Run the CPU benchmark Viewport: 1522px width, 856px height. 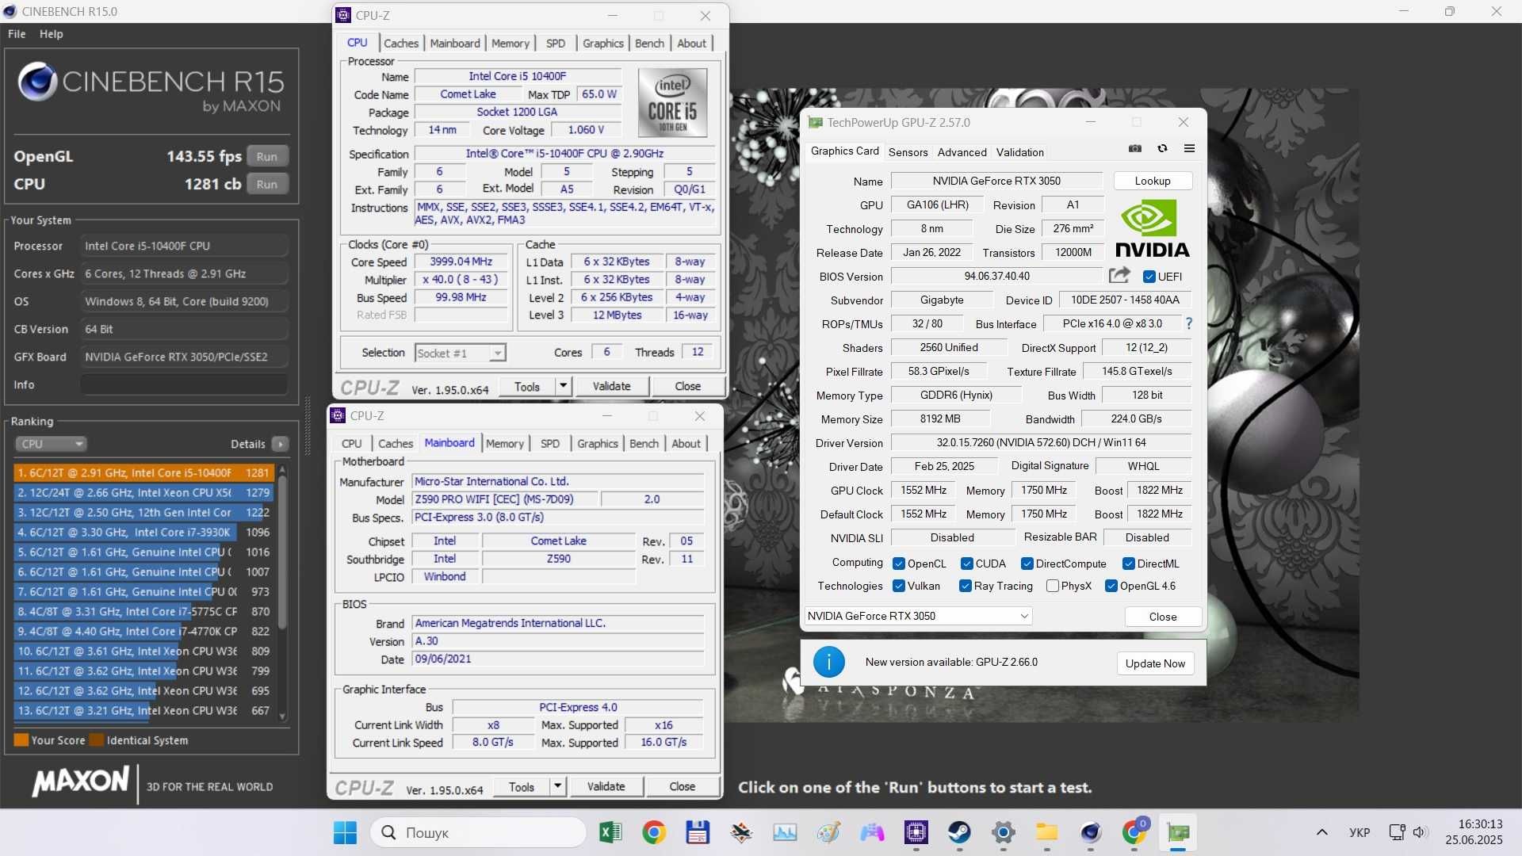click(267, 184)
